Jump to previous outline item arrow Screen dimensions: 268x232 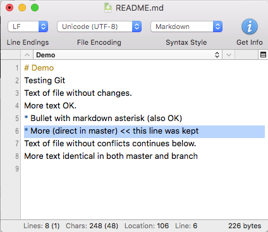(27, 55)
